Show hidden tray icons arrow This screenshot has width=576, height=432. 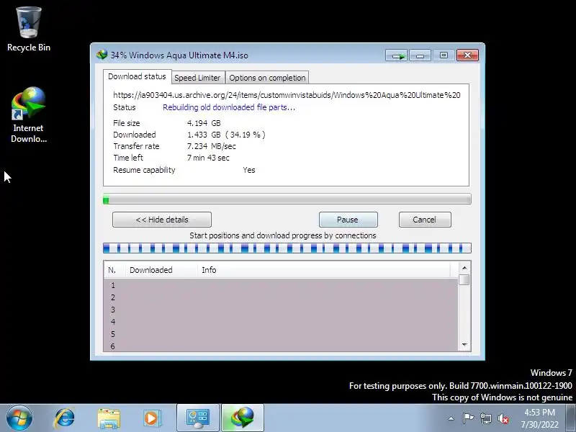pos(451,418)
